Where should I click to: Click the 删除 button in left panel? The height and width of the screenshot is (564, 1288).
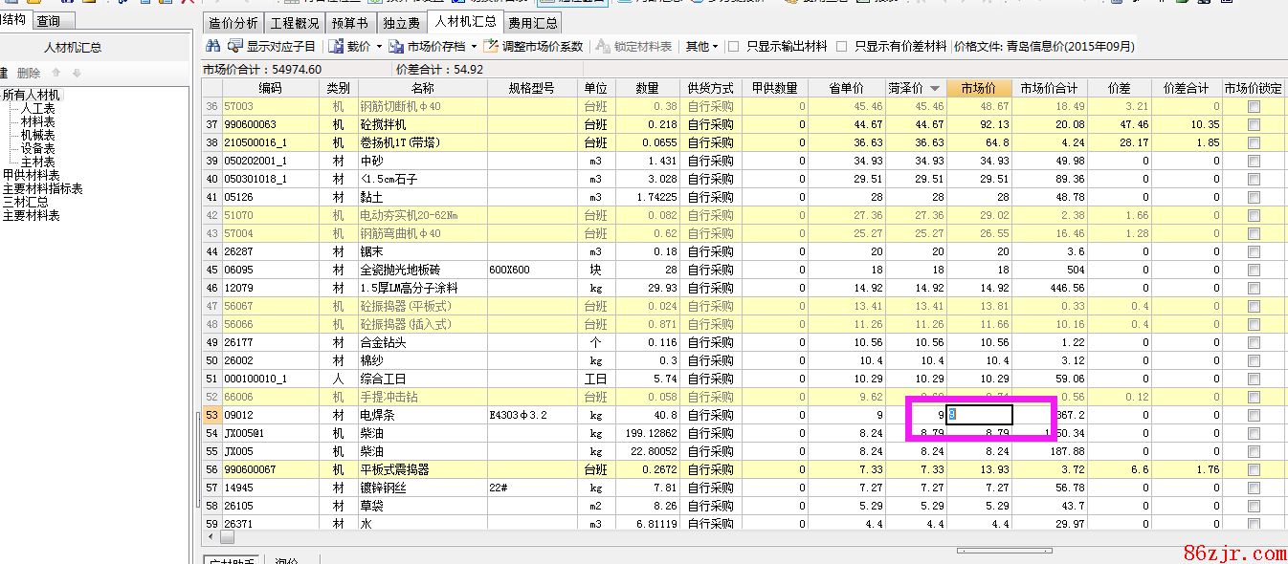(x=29, y=73)
